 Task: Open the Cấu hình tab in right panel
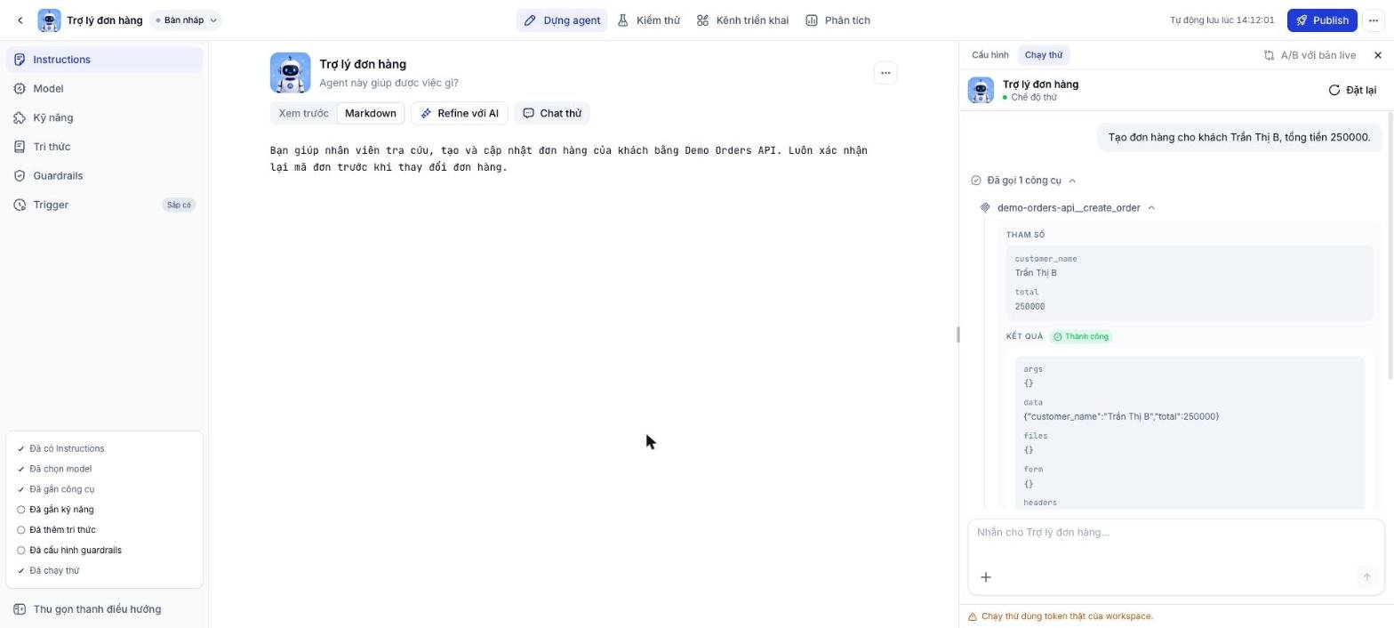(989, 55)
